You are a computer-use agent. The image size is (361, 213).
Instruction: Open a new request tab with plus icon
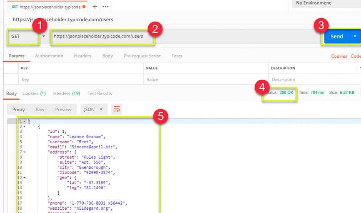pyautogui.click(x=95, y=7)
